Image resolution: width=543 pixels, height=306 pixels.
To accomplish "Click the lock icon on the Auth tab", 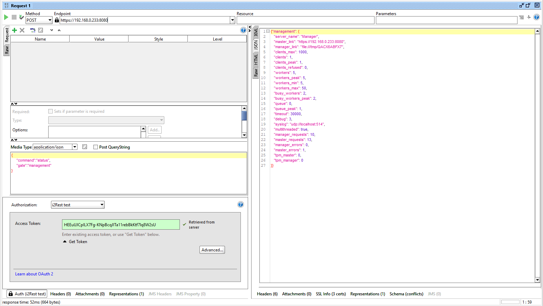I will (x=11, y=294).
